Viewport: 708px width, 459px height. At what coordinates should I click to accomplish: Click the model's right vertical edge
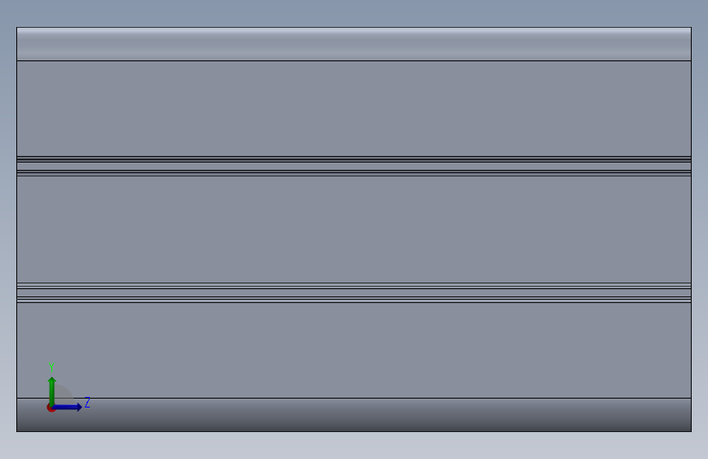point(692,229)
